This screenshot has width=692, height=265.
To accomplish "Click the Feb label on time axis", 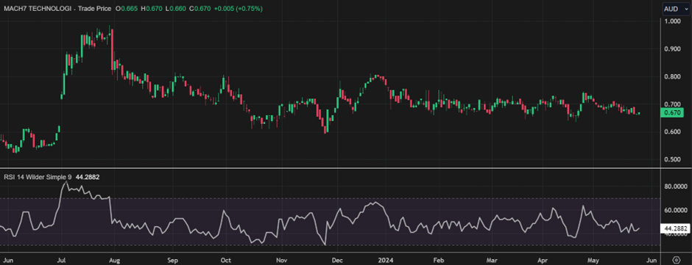I will [438, 260].
